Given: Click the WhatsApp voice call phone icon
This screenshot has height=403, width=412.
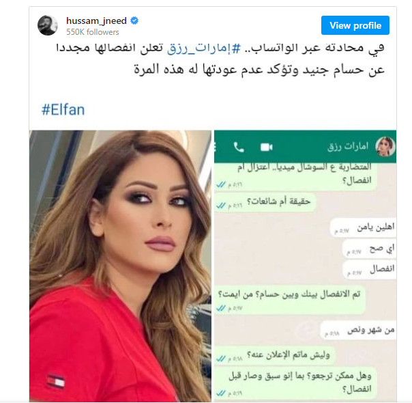Looking at the screenshot, I should [x=239, y=147].
